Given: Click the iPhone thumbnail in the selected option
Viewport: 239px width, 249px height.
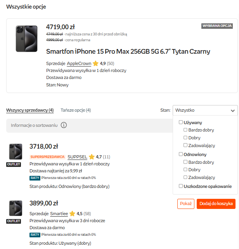Looking at the screenshot, I should [x=26, y=39].
